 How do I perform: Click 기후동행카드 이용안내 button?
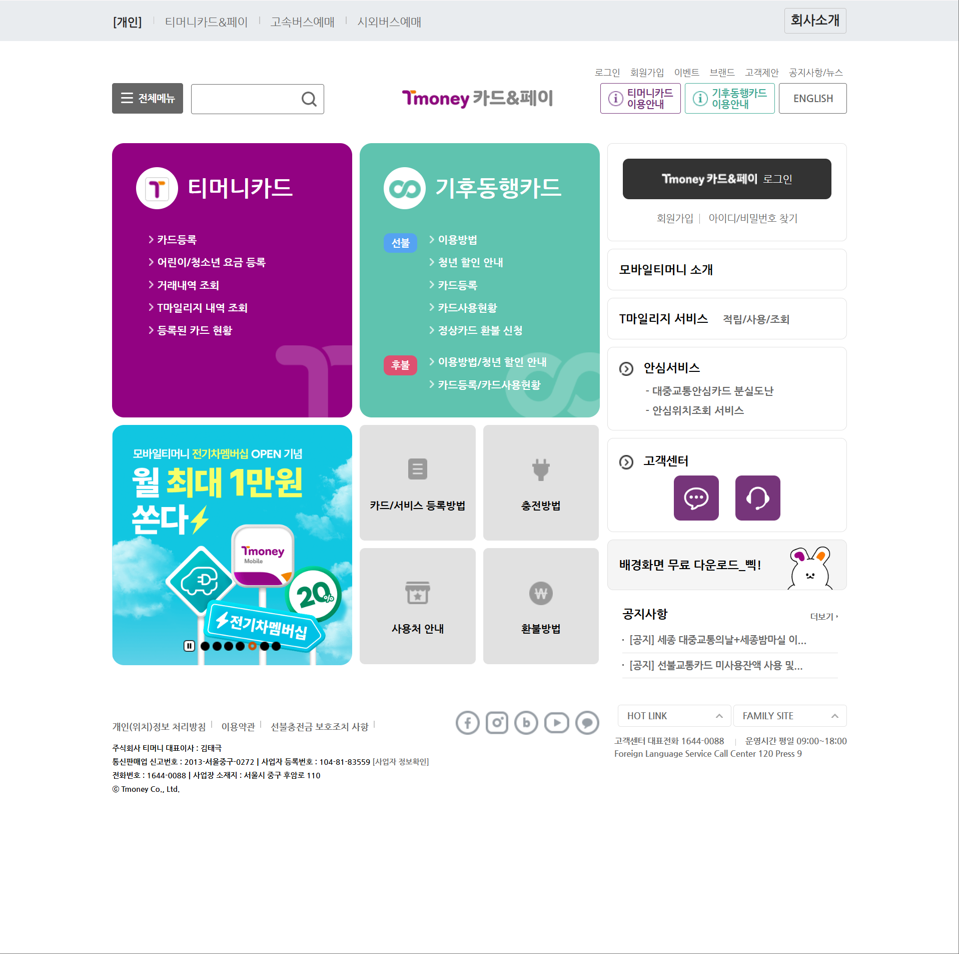(x=730, y=99)
